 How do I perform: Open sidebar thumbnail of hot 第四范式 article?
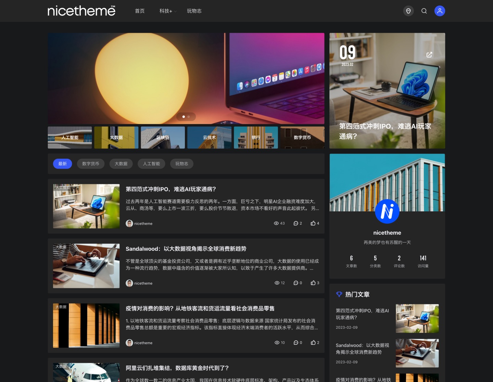[417, 318]
